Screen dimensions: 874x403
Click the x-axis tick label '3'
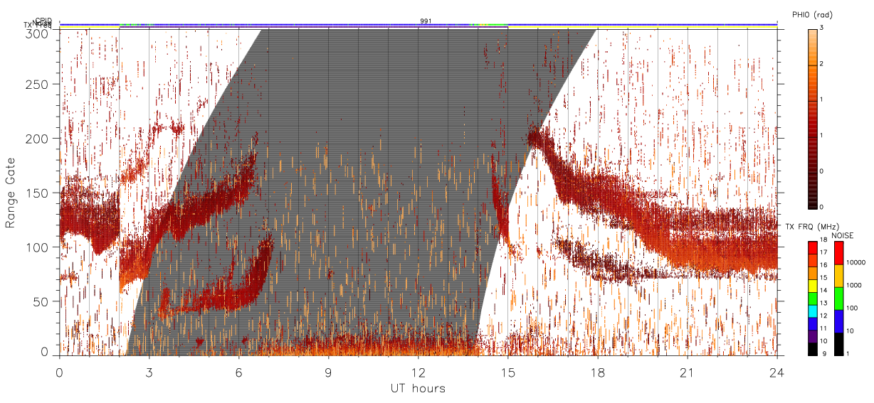pos(149,372)
